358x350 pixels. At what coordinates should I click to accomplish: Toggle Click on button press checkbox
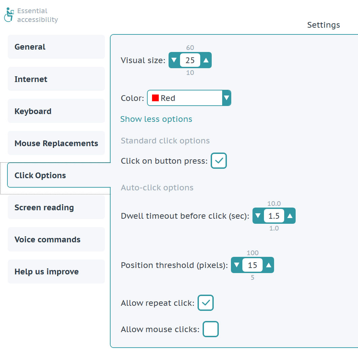pos(219,161)
